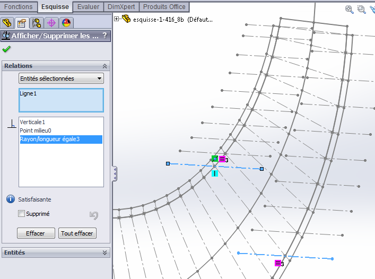375x279 pixels.
Task: Select the Esquisse tab
Action: pyautogui.click(x=55, y=7)
